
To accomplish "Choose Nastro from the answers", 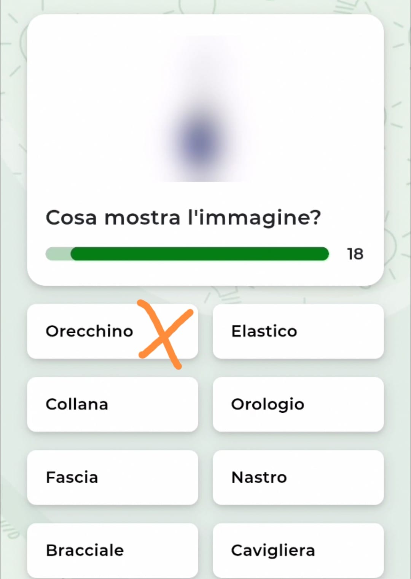I will click(298, 477).
